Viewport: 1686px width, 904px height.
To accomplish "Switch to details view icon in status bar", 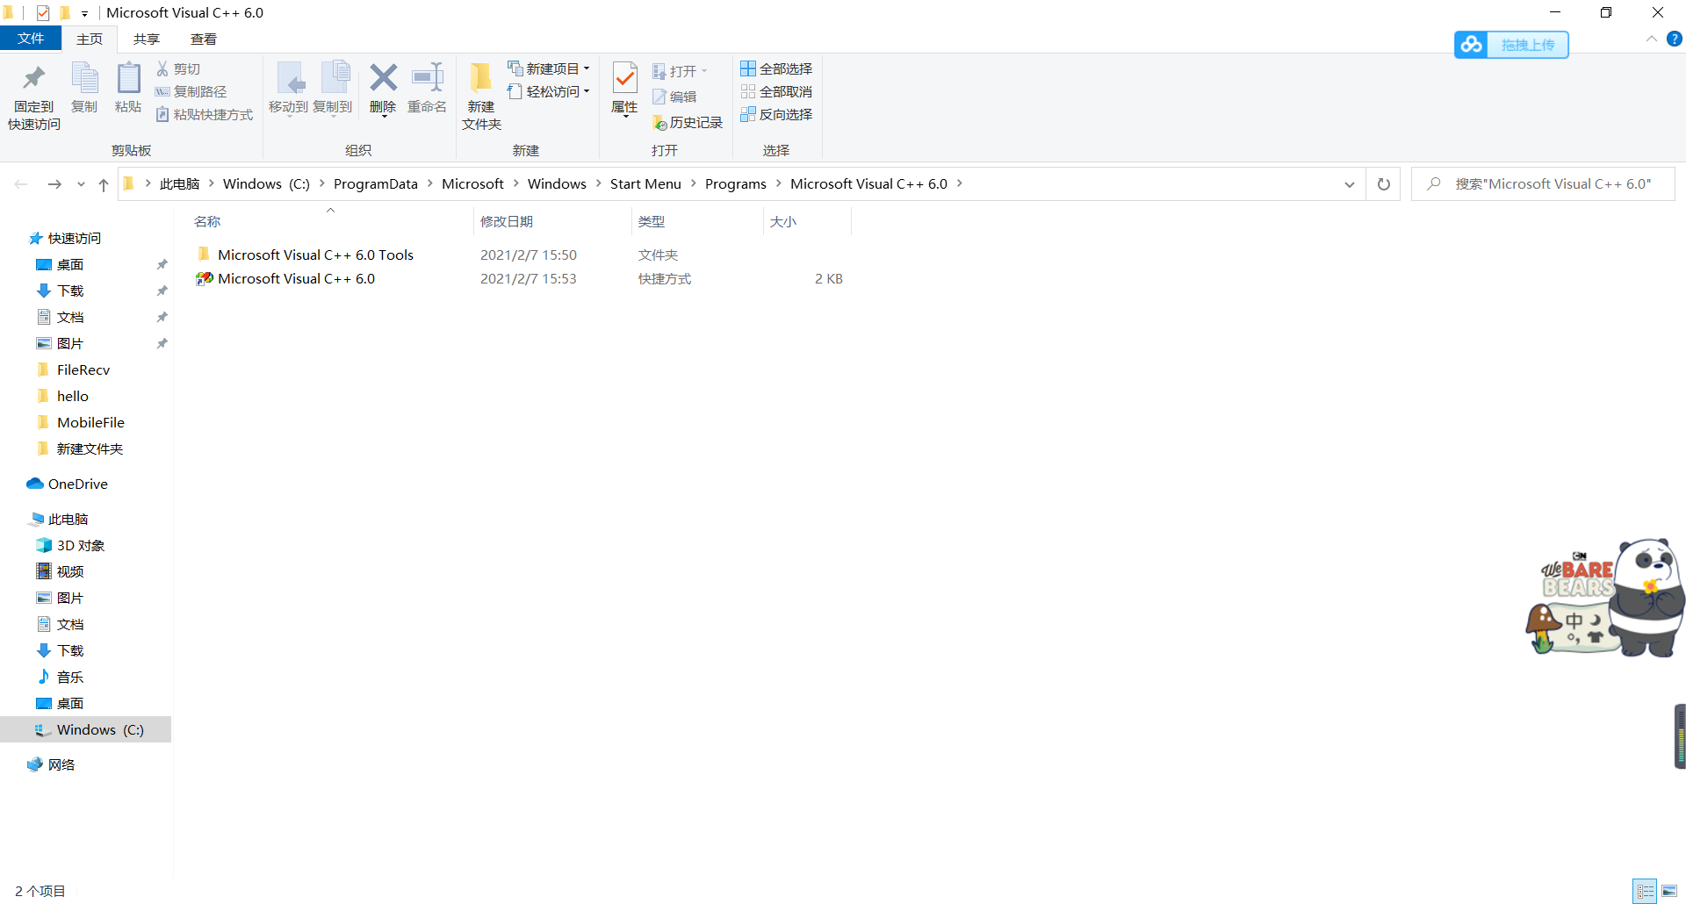I will [1645, 891].
